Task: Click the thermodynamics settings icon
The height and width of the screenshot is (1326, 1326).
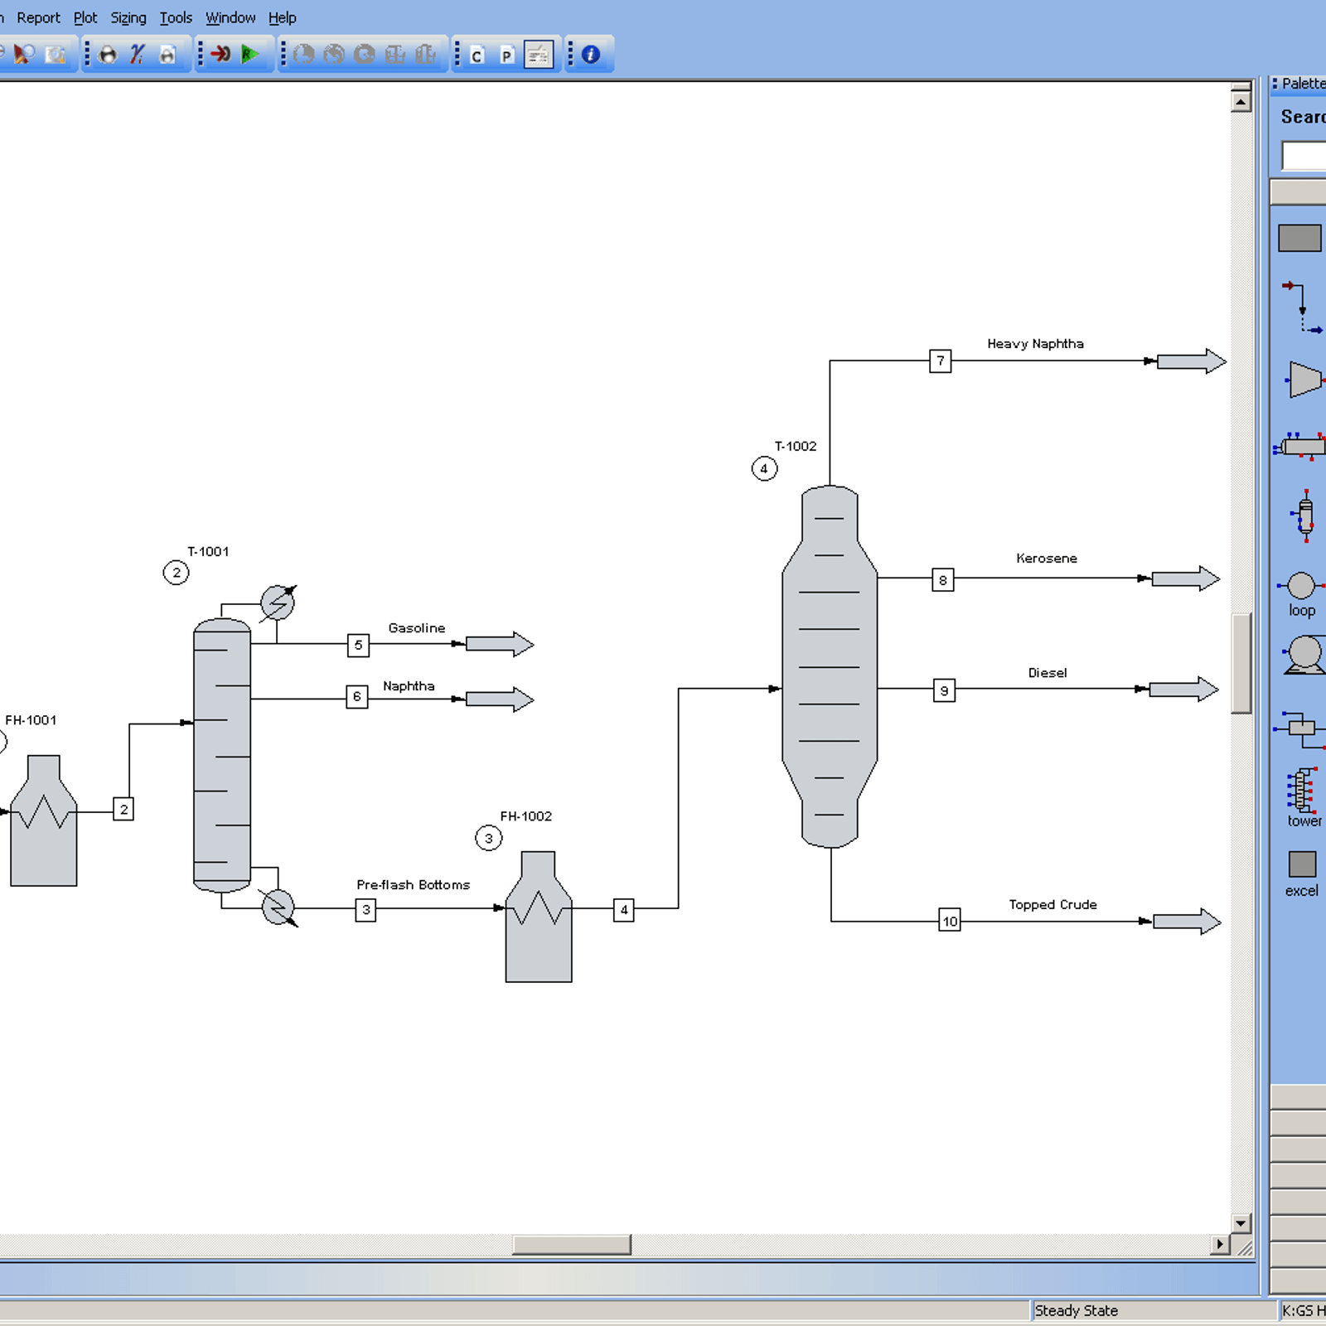Action: [137, 55]
